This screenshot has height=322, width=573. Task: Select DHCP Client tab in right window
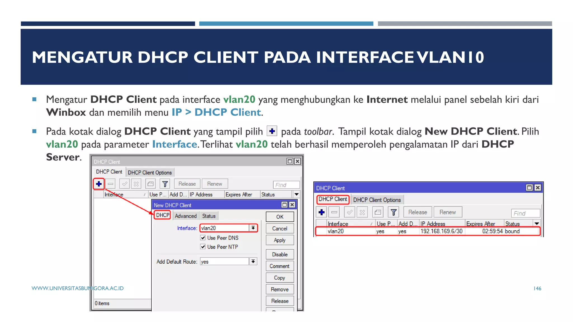click(333, 199)
